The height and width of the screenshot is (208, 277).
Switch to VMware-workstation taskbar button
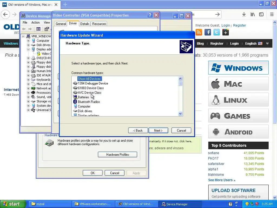point(93,204)
